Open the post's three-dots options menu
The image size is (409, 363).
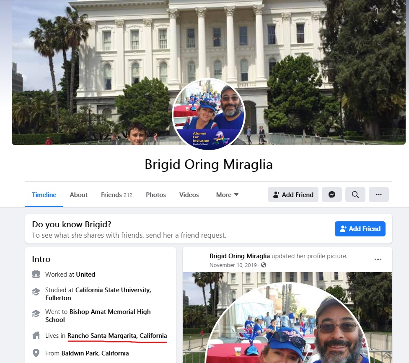[x=378, y=259]
